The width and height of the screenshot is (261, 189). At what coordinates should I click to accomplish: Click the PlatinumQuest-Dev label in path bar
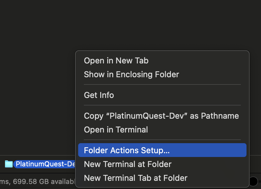[x=45, y=164]
